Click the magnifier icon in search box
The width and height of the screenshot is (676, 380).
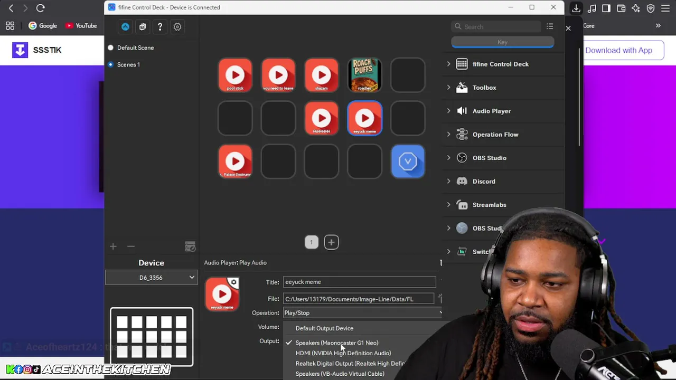pos(457,26)
